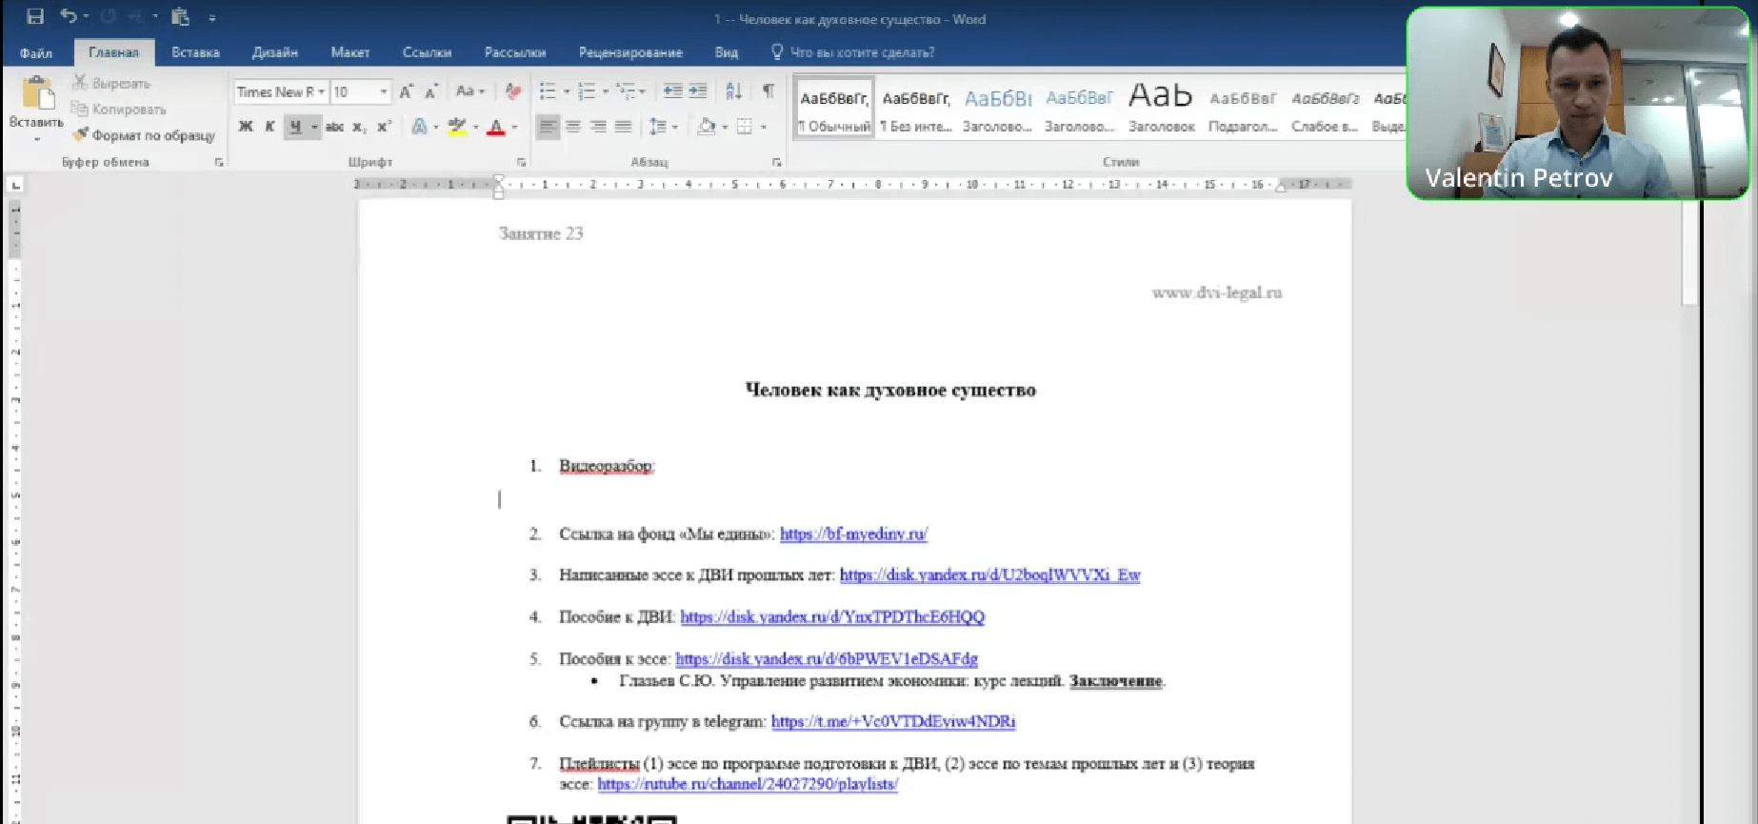Click the underlined word Видеоразбор
Viewport: 1758px width, 824px height.
tap(606, 466)
